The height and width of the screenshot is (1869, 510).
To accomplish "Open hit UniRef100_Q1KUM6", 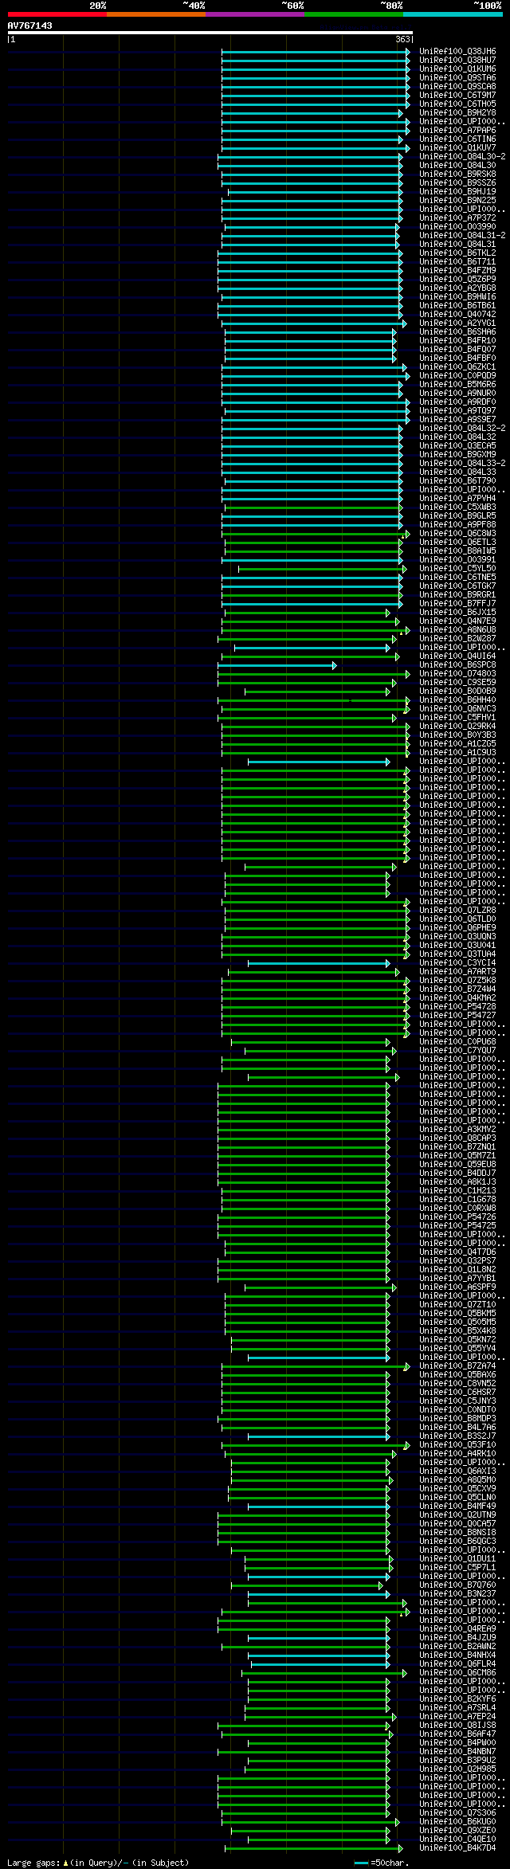I will pyautogui.click(x=457, y=69).
